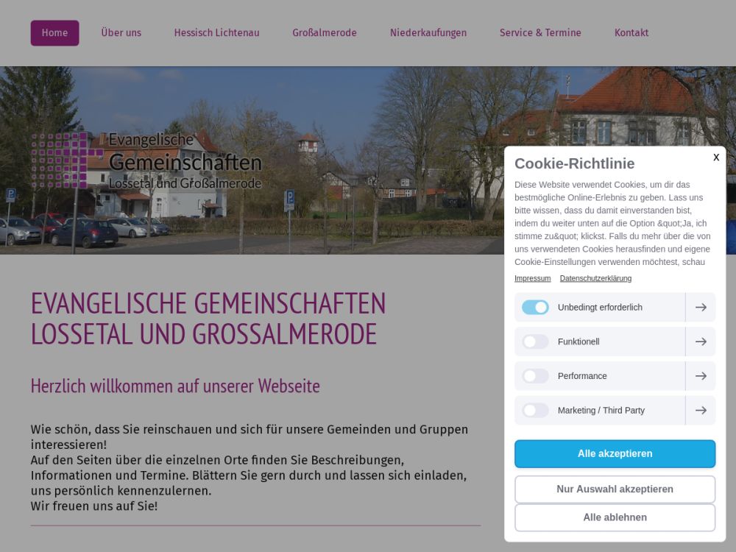The height and width of the screenshot is (552, 736).
Task: Toggle the Unbedingt erforderlich switch
Action: point(535,308)
